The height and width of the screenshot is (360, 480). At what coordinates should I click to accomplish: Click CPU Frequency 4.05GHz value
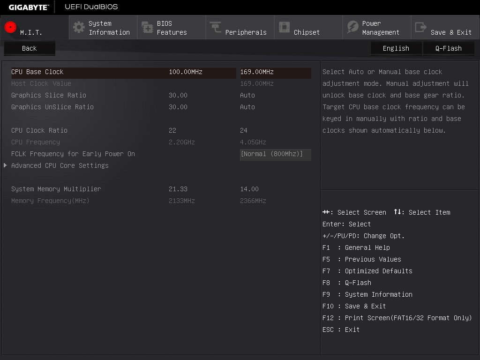253,142
